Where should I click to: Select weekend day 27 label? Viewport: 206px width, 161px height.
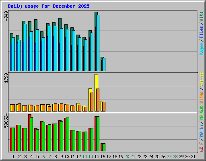pos(169,157)
